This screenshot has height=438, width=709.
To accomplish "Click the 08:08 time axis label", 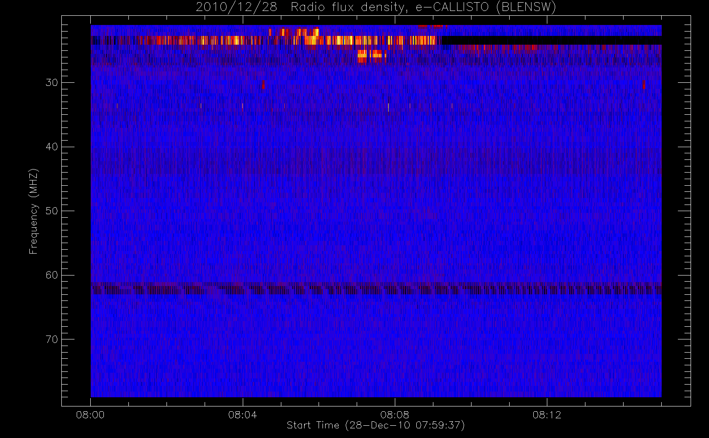I will pyautogui.click(x=395, y=415).
